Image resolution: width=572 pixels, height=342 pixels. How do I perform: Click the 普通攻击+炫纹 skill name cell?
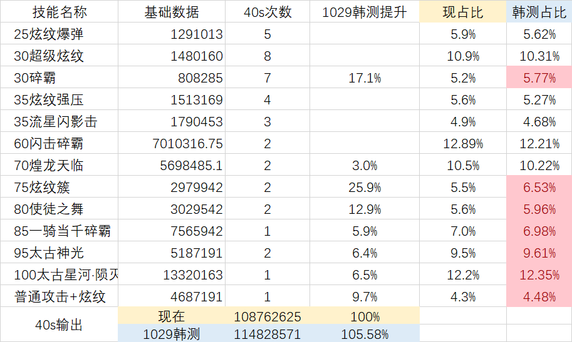coord(58,297)
